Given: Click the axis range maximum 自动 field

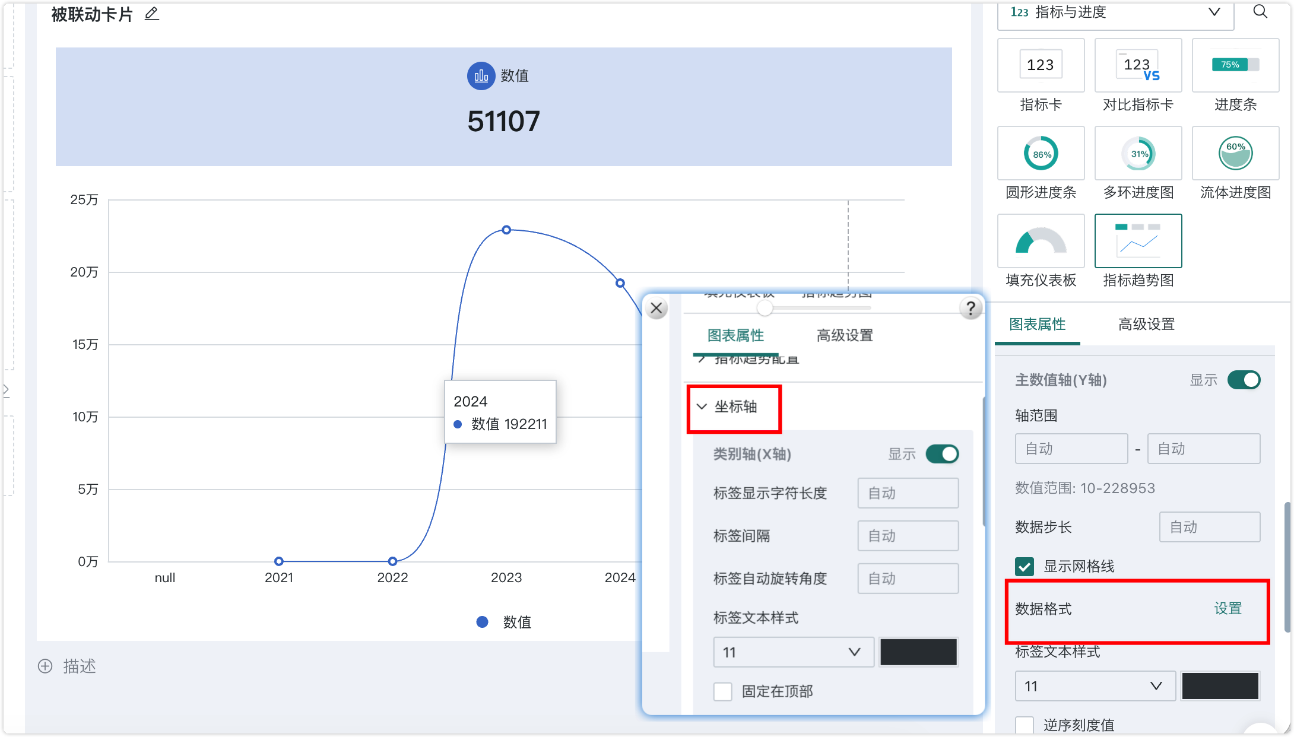Looking at the screenshot, I should [x=1204, y=449].
